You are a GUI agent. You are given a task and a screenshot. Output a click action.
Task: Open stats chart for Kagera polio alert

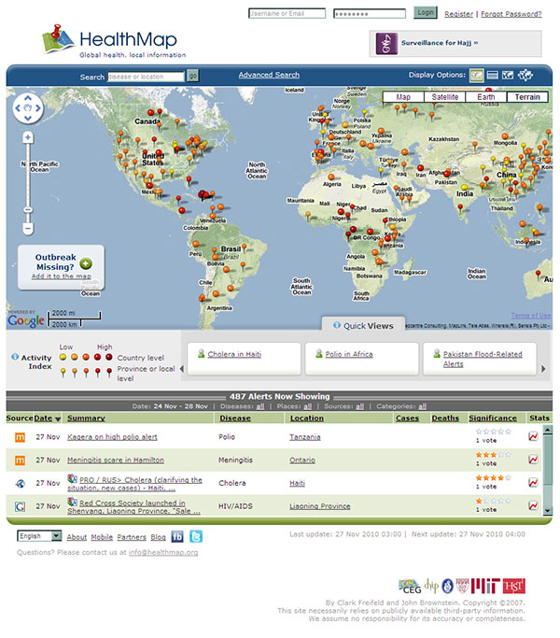coord(533,436)
